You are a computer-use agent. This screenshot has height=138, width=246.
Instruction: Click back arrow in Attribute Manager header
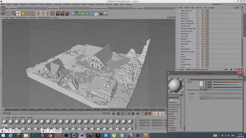226,69
